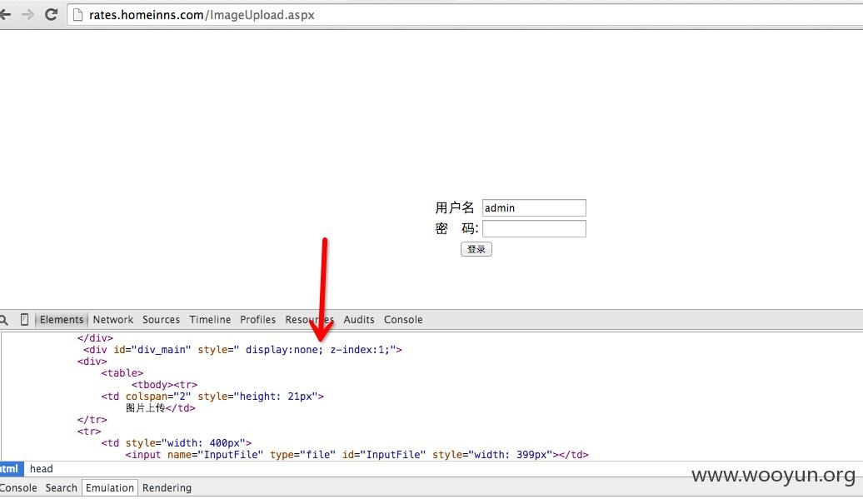Open the Profiles tab

257,320
